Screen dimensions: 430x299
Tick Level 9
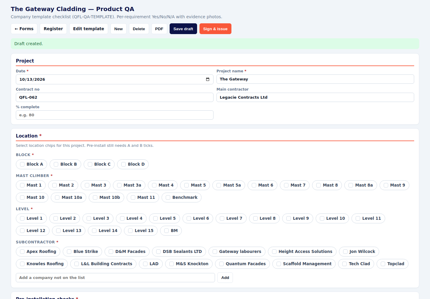click(x=298, y=218)
